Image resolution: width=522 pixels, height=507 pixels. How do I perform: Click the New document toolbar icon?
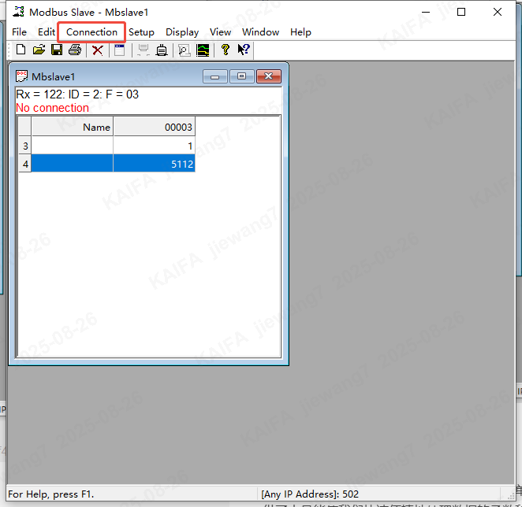click(x=21, y=50)
